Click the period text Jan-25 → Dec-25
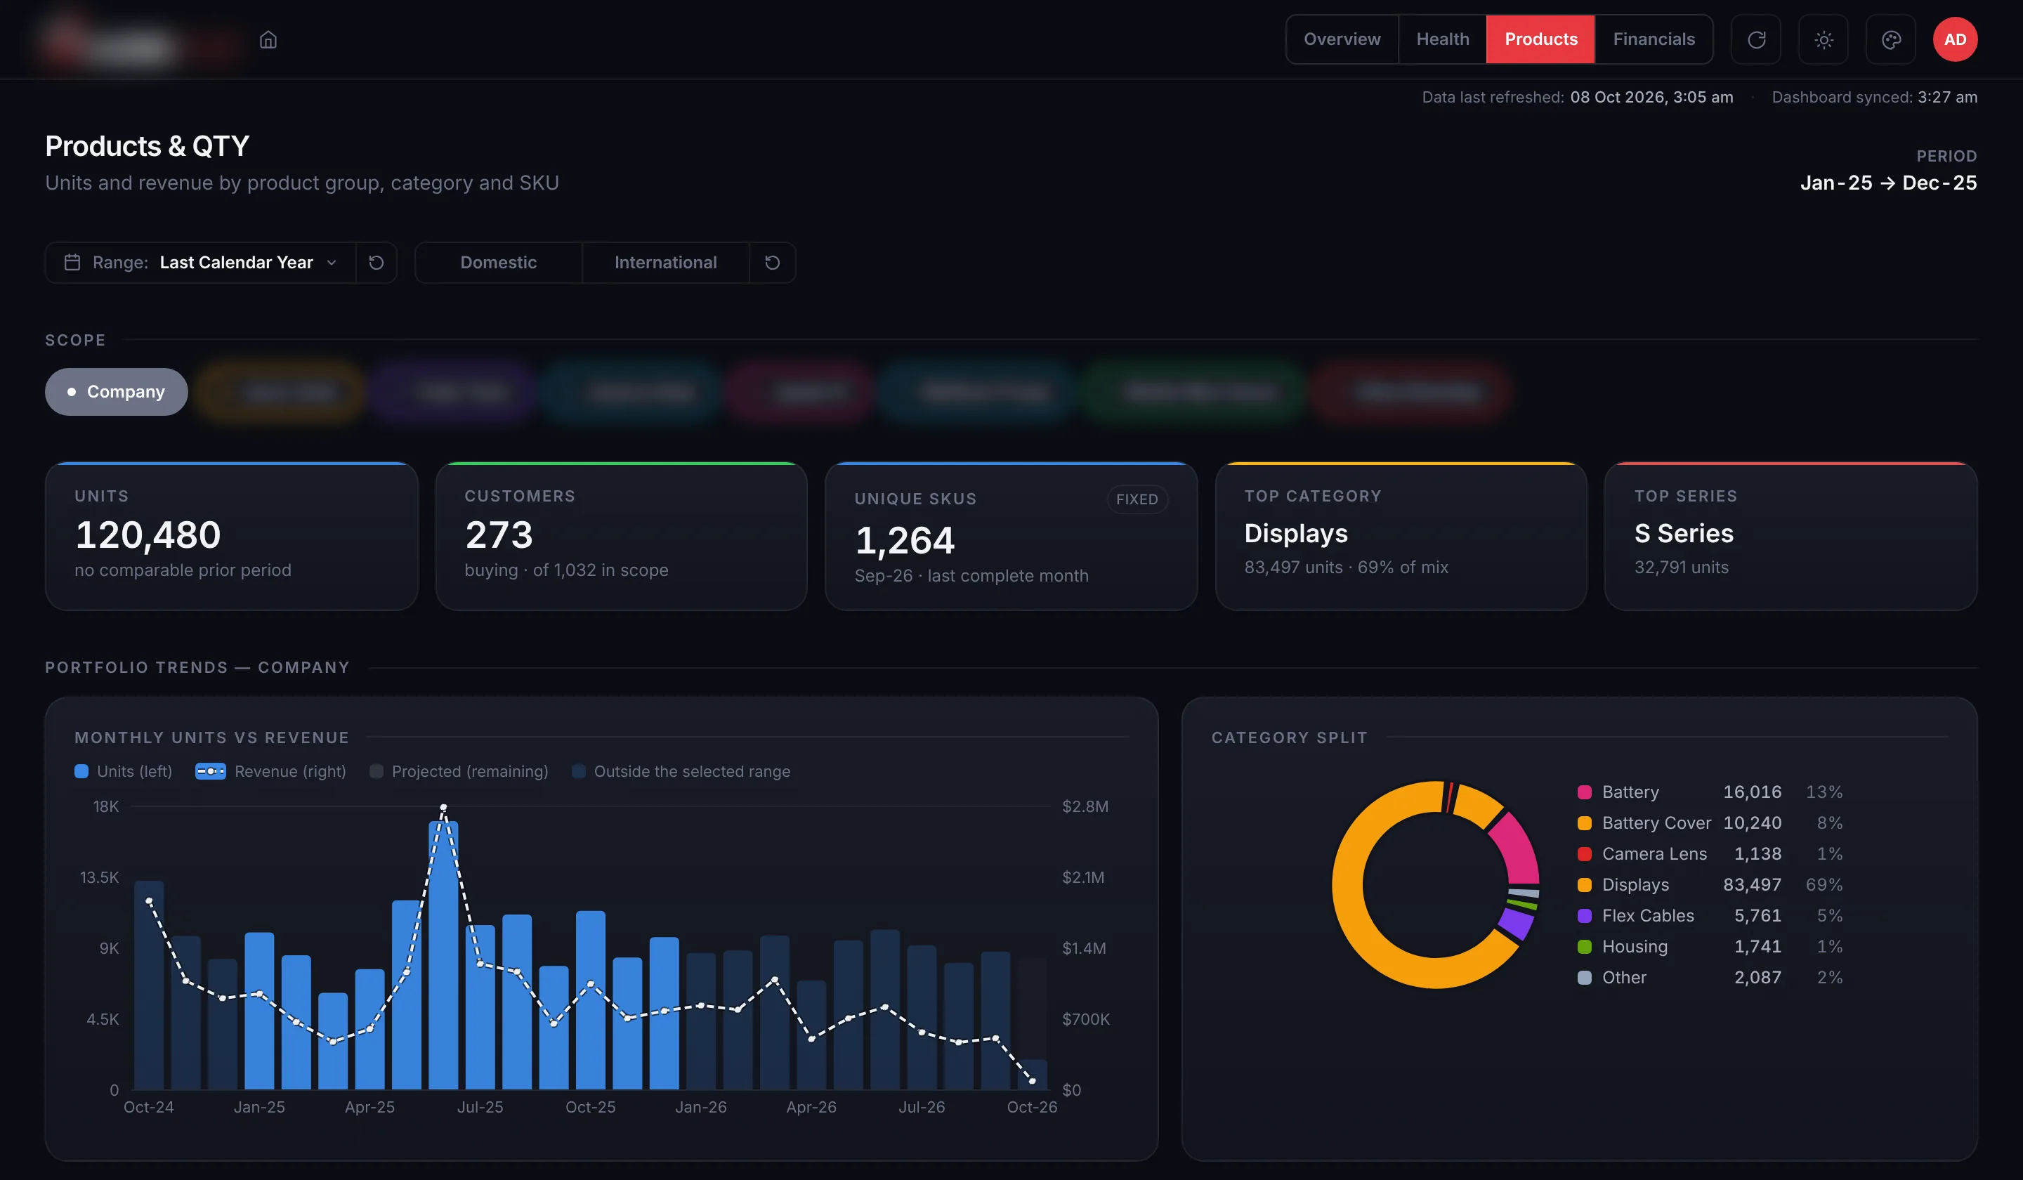The image size is (2023, 1180). point(1888,183)
